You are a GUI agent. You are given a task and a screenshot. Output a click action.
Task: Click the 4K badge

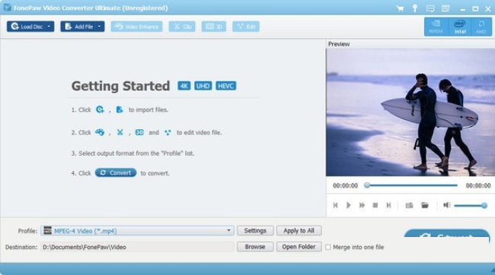[x=184, y=86]
